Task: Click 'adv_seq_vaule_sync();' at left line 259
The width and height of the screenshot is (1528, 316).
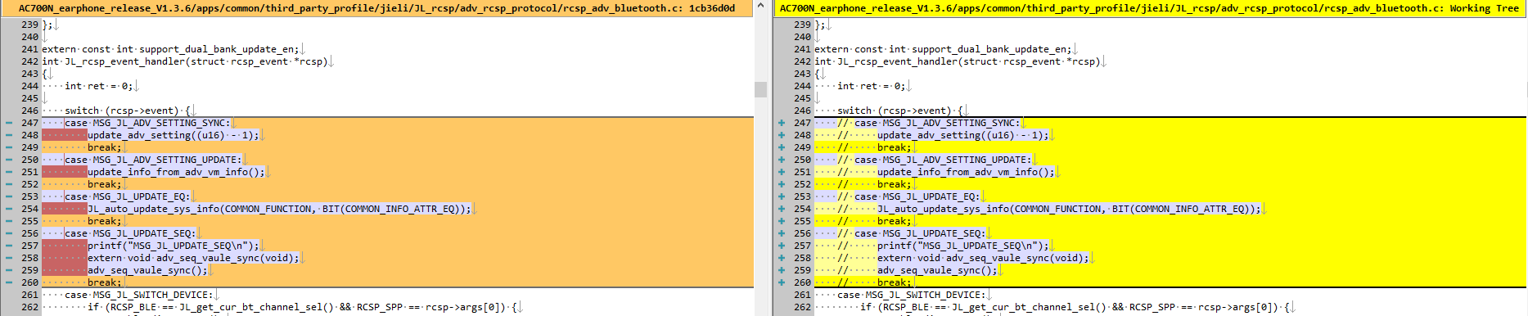Action: tap(147, 270)
